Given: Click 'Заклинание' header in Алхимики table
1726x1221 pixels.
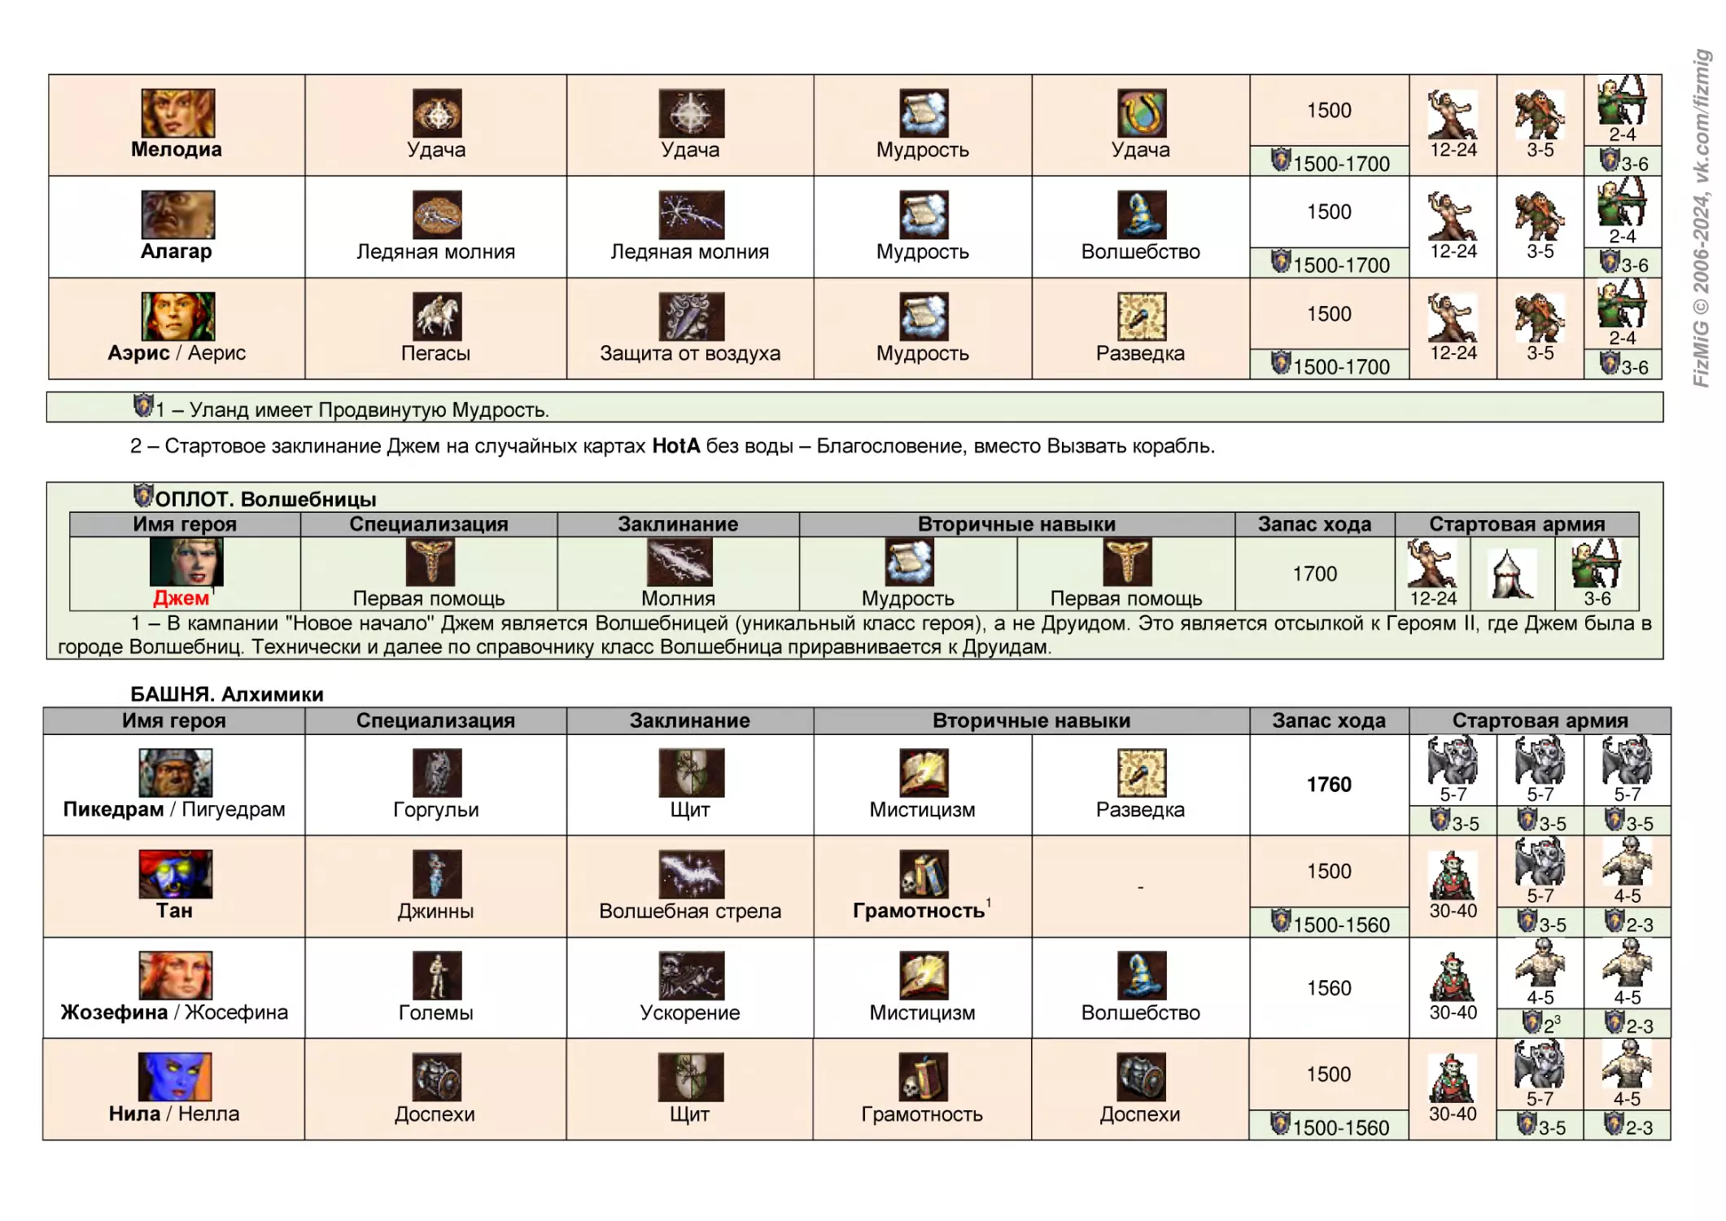Looking at the screenshot, I should (690, 720).
